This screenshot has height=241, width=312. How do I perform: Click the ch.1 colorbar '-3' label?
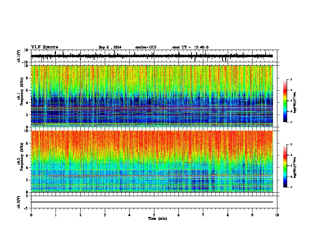click(x=290, y=80)
